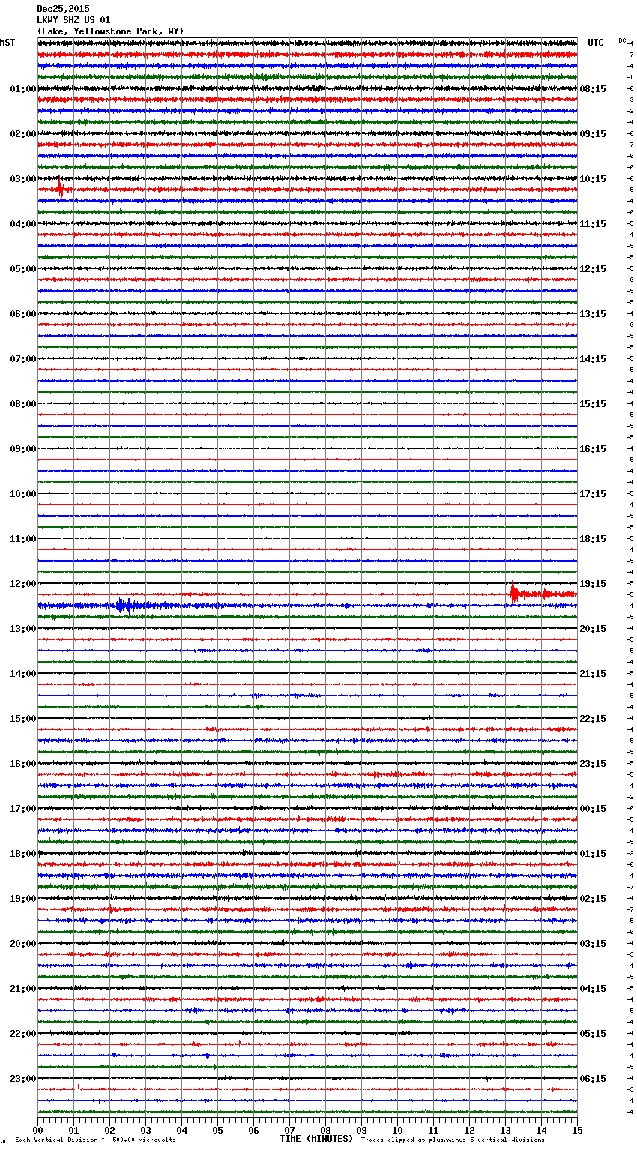This screenshot has width=637, height=1150.
Task: Click the traces clipped footnote text
Action: click(x=453, y=1140)
